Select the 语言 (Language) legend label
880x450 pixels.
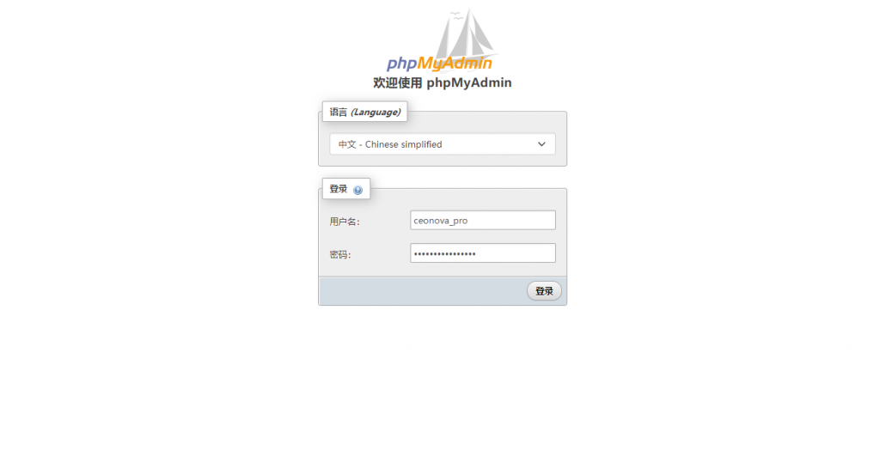tap(364, 112)
